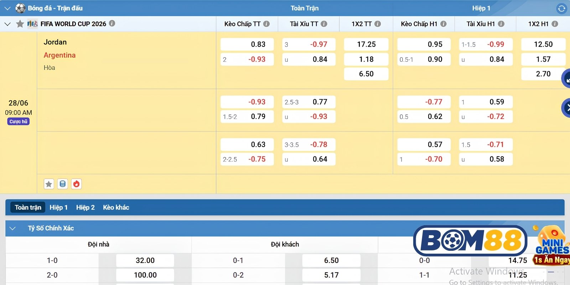Click the hot flame icon under match
The height and width of the screenshot is (285, 570).
click(76, 184)
